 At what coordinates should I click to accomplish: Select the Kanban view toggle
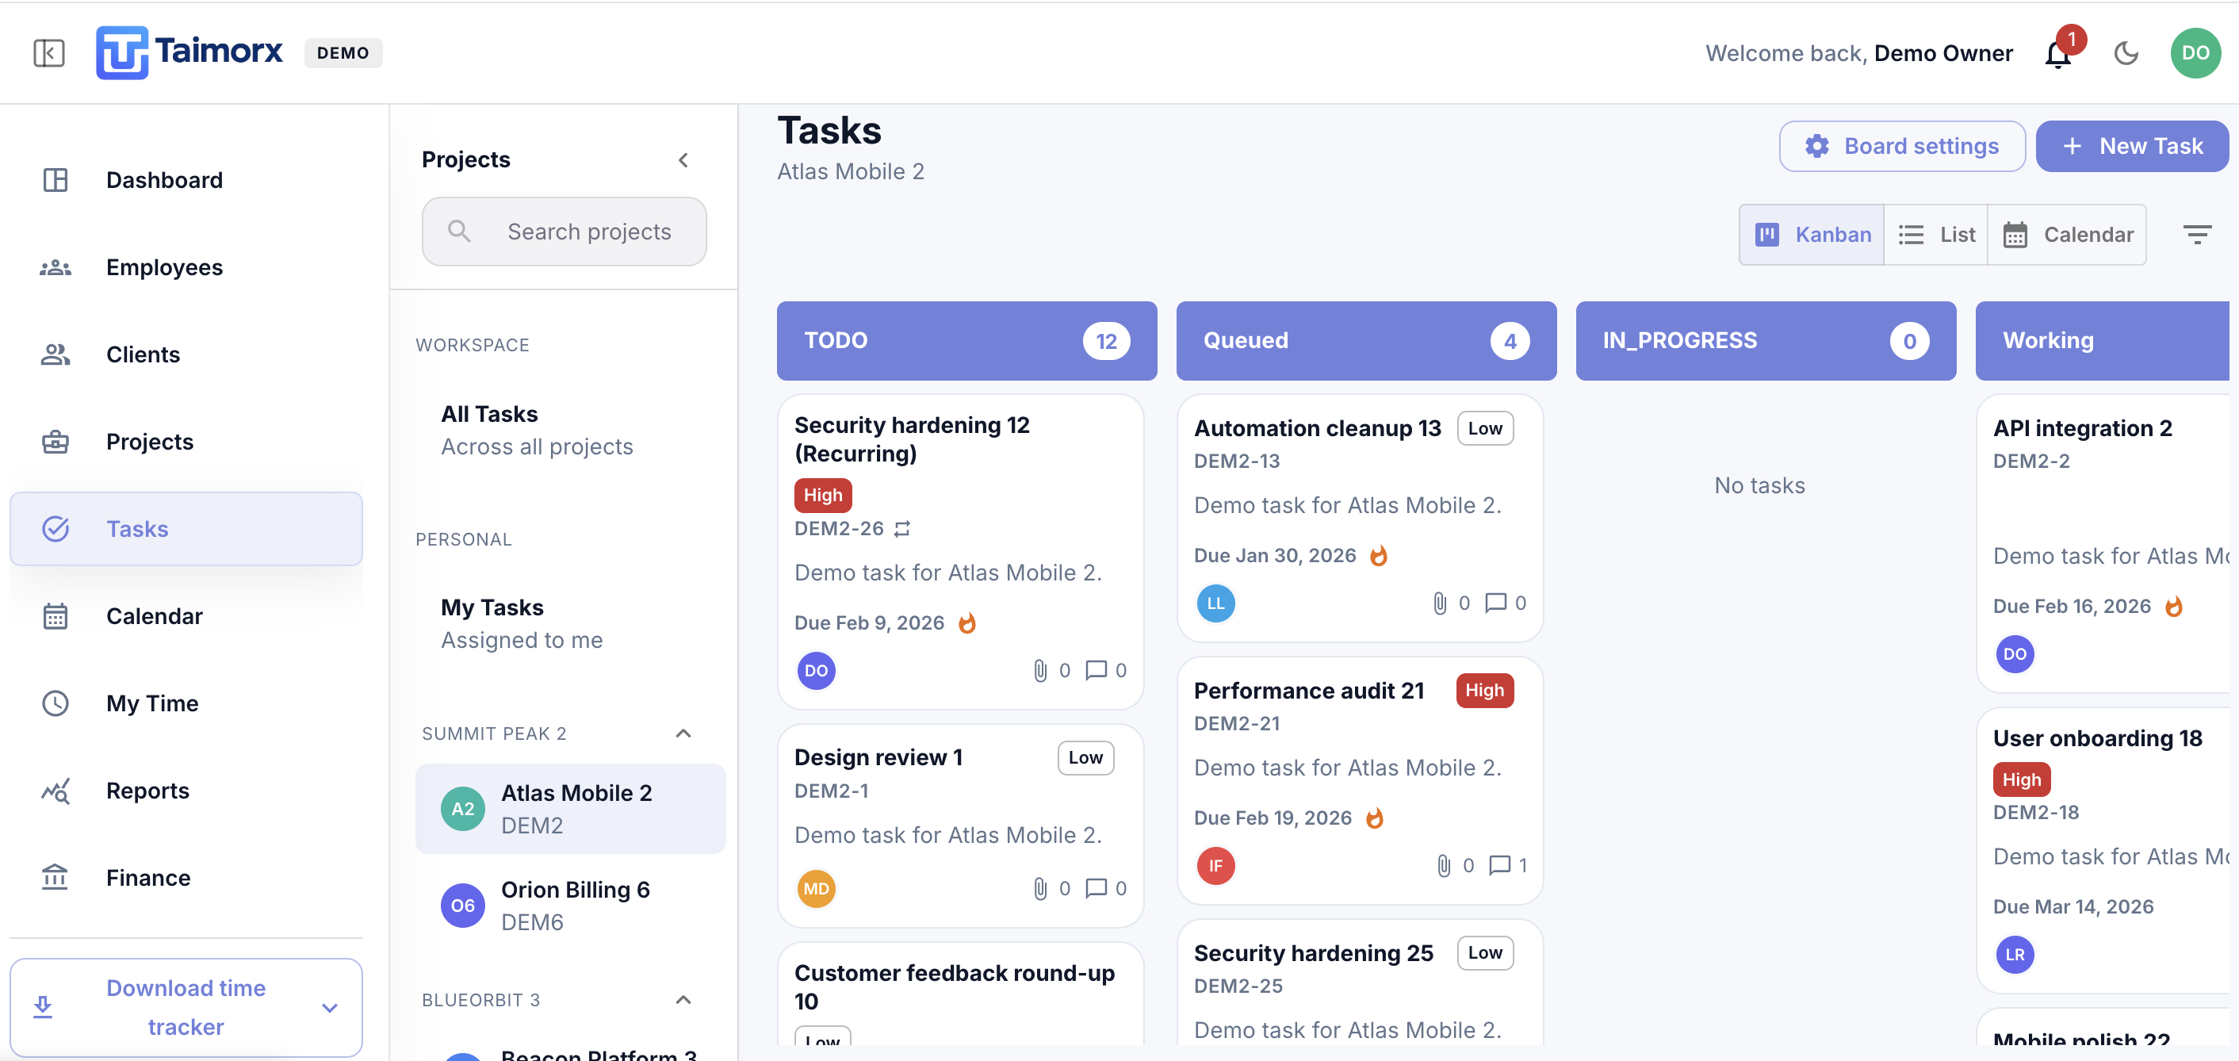(1812, 234)
